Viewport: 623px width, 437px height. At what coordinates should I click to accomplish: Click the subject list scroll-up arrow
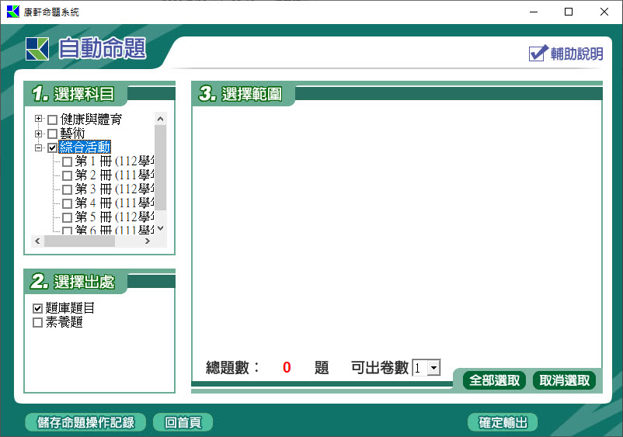point(160,119)
